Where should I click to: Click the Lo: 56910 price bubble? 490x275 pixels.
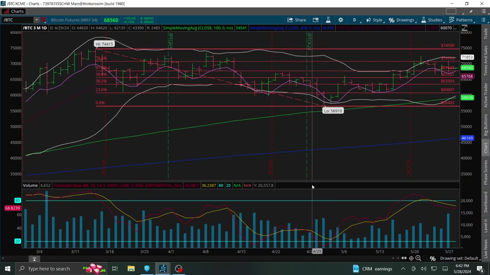[x=333, y=111]
